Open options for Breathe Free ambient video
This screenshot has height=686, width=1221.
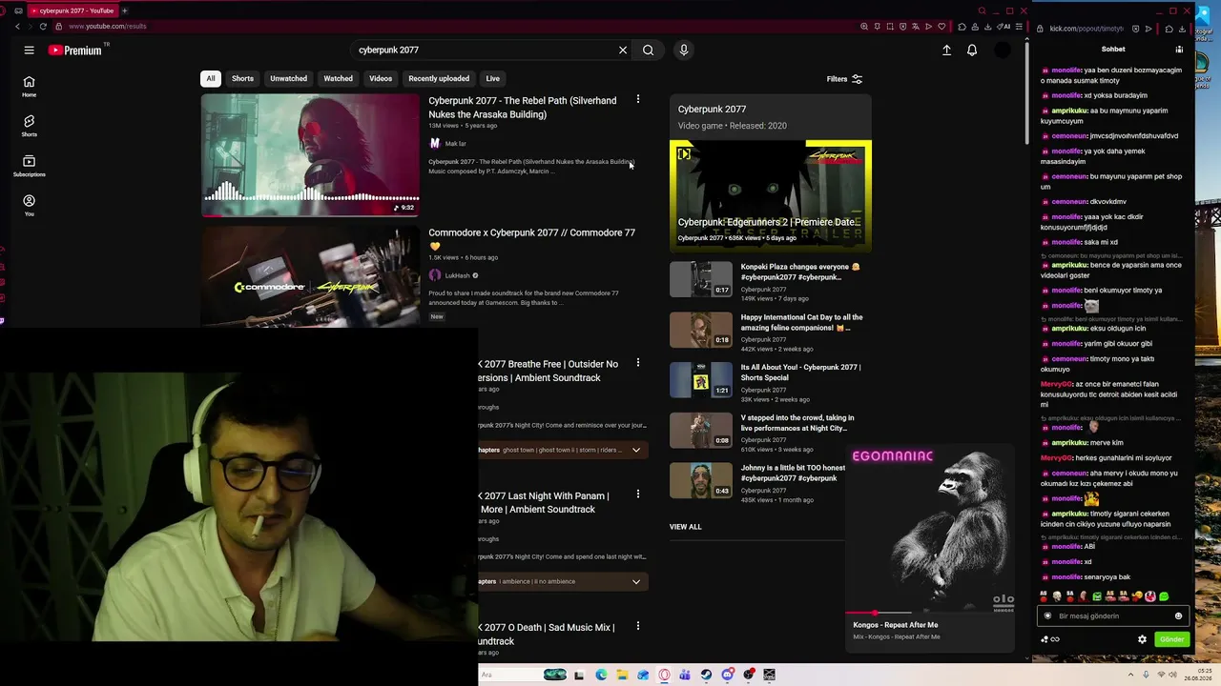click(638, 363)
